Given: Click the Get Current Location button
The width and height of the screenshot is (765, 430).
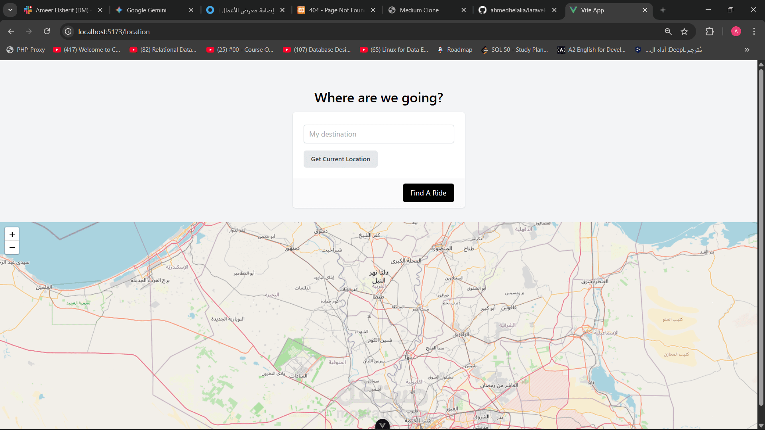Looking at the screenshot, I should (340, 159).
